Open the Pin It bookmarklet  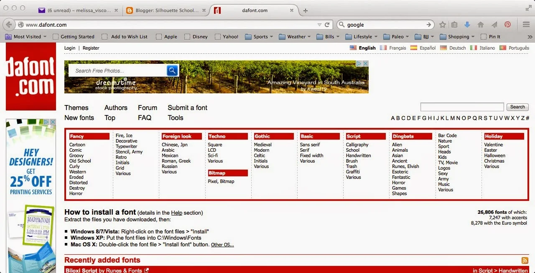pyautogui.click(x=491, y=37)
